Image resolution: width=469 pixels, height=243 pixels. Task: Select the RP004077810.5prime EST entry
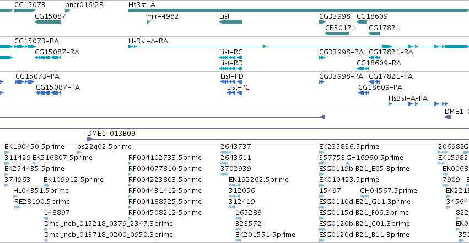[x=165, y=169]
